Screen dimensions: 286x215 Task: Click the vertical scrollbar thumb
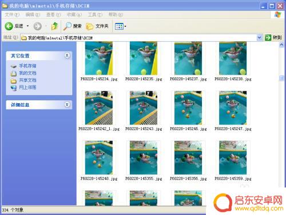[281, 78]
